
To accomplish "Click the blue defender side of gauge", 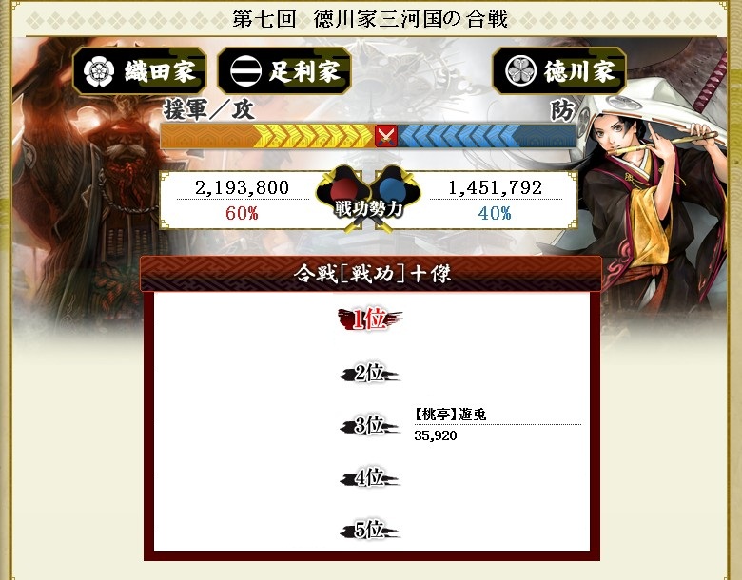I will [x=486, y=136].
